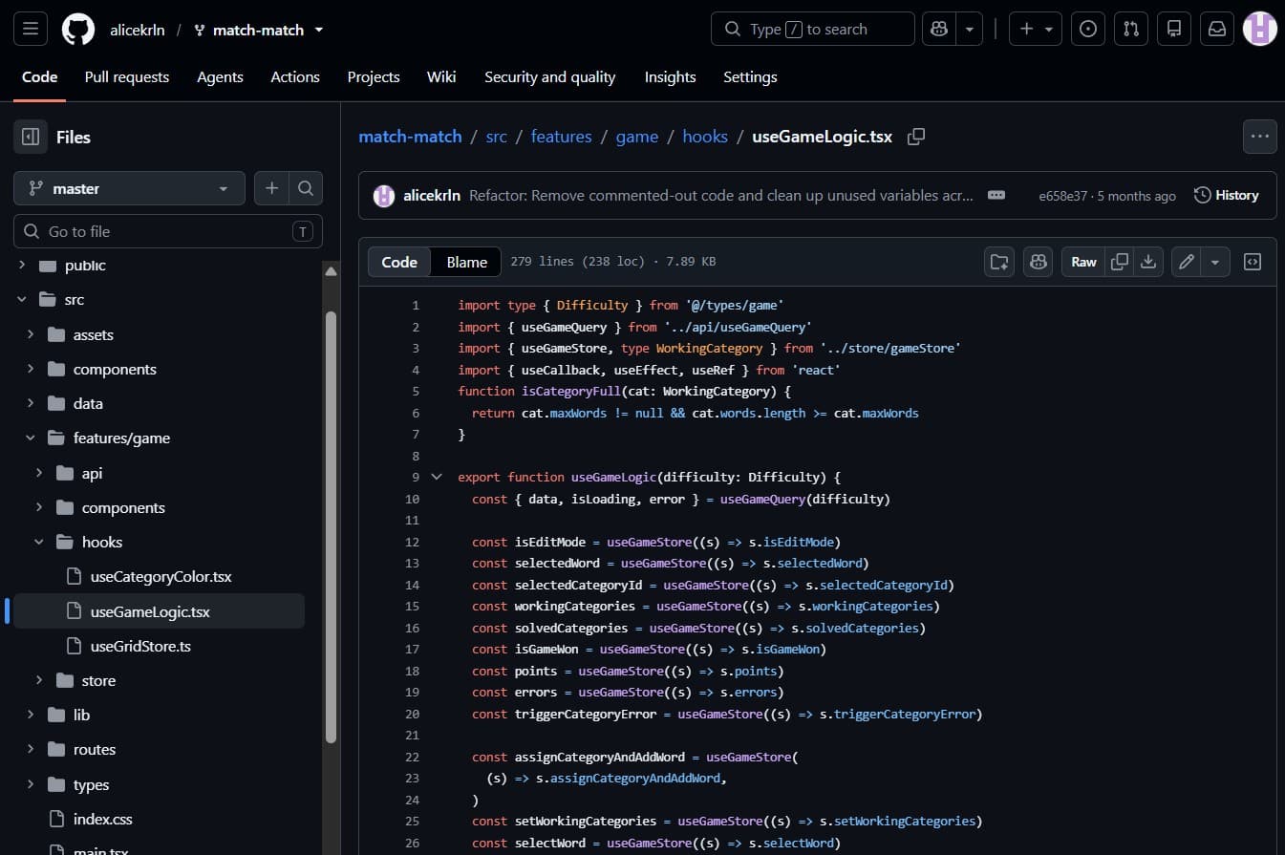1285x855 pixels.
Task: Expand the assets folder
Action: [31, 334]
